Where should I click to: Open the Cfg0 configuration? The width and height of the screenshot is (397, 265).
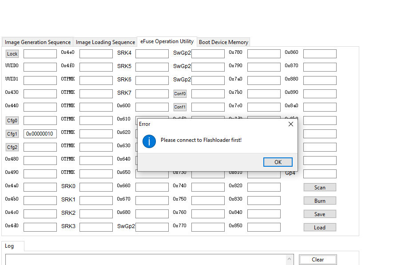12,120
